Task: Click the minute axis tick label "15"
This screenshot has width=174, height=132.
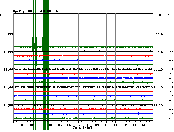Action: (x=153, y=125)
